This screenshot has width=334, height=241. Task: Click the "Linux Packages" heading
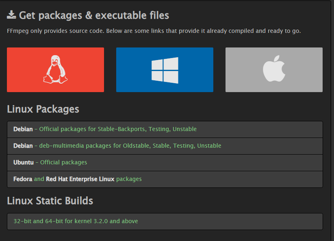43,109
